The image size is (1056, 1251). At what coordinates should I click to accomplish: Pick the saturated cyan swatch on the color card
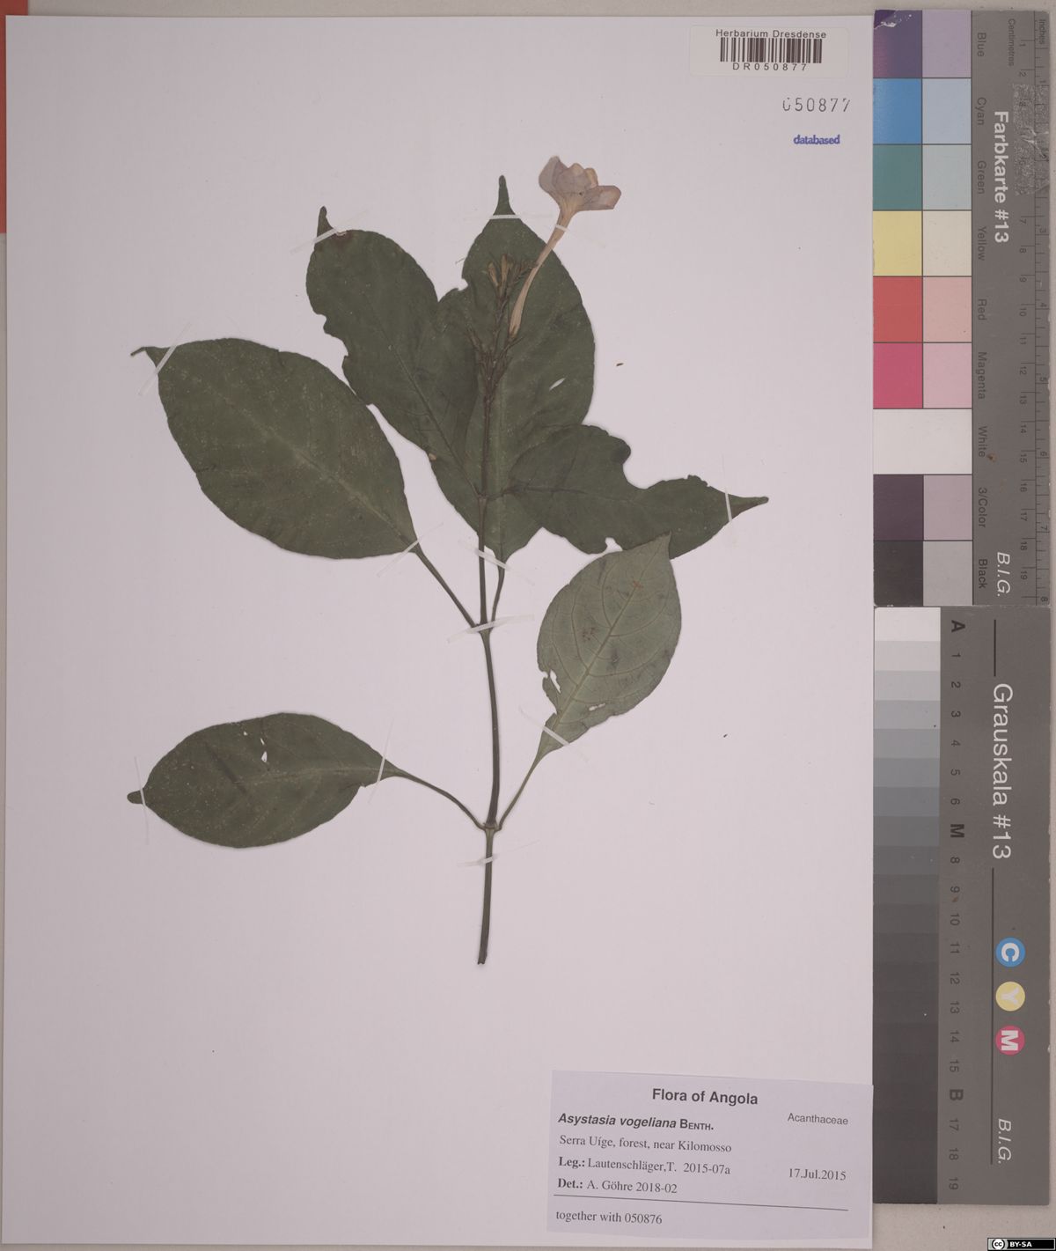point(897,110)
